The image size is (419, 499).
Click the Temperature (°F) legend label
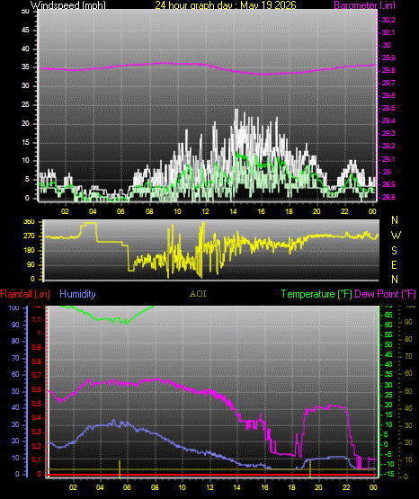[316, 294]
